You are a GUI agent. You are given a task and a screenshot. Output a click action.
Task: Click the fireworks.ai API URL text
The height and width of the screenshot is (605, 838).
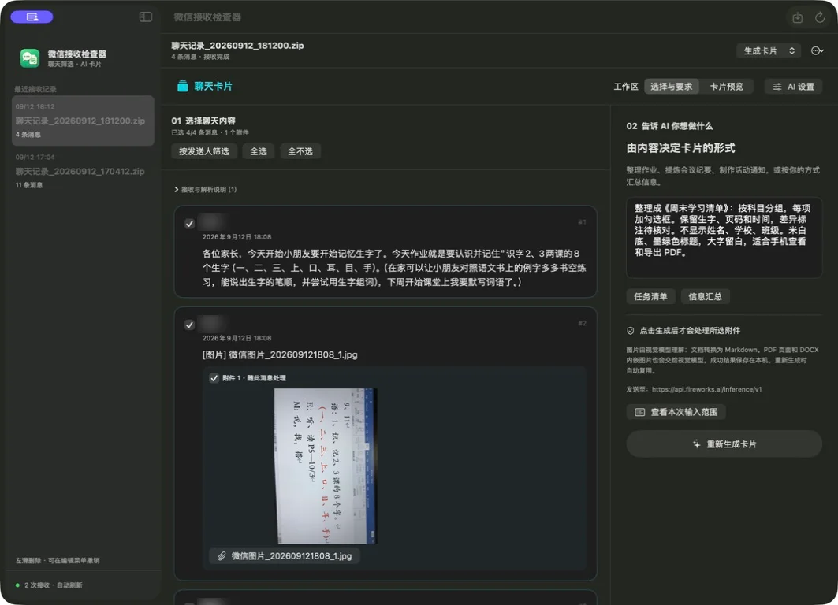tap(706, 389)
